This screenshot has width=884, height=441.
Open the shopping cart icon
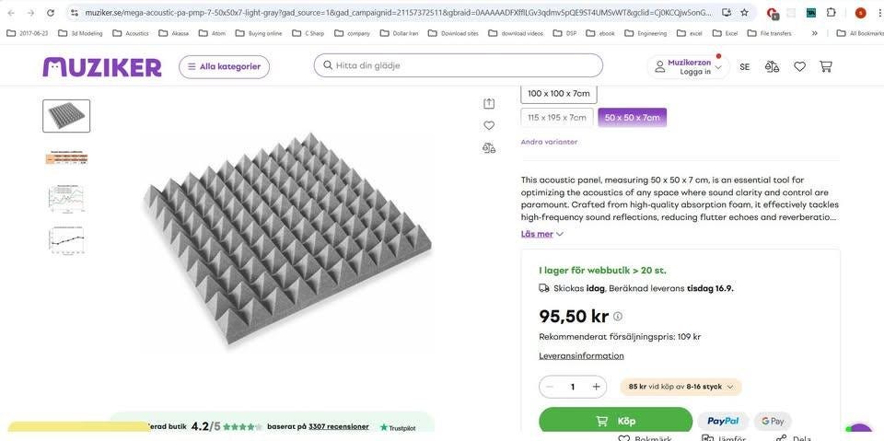coord(826,66)
